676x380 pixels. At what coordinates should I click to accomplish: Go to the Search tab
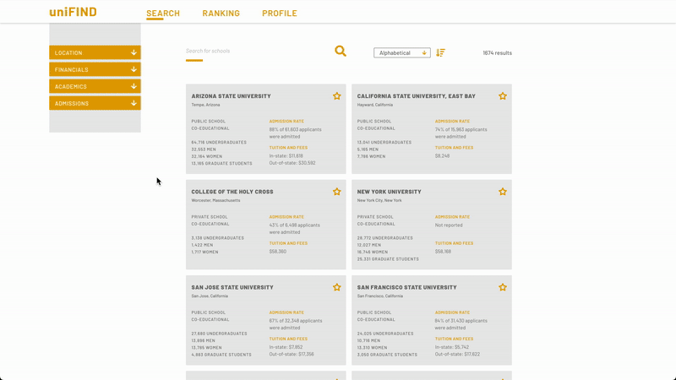[163, 14]
